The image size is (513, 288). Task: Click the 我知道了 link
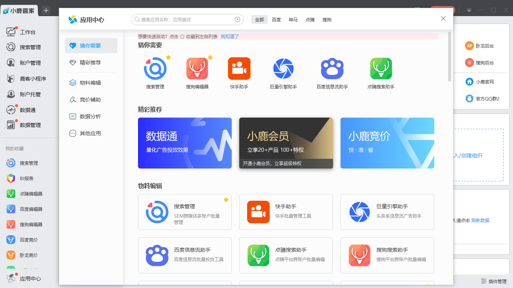click(230, 36)
